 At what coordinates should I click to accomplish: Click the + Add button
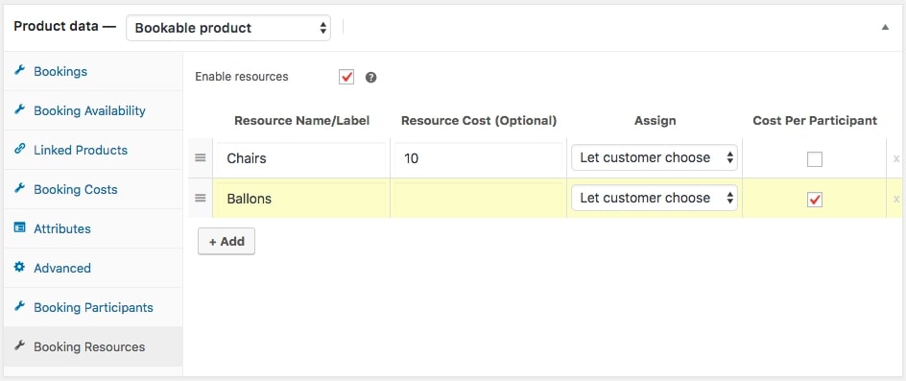tap(226, 241)
